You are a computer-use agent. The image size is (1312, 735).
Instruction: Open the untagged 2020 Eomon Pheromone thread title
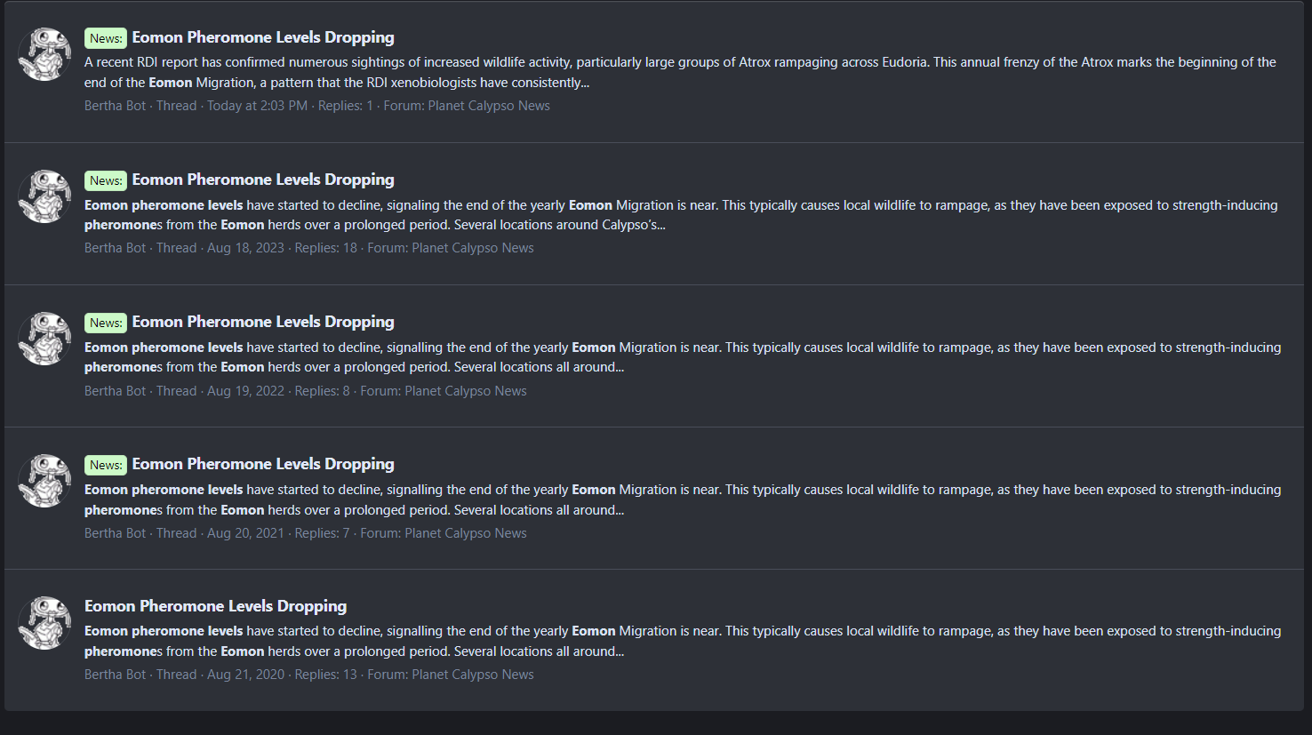pyautogui.click(x=215, y=606)
